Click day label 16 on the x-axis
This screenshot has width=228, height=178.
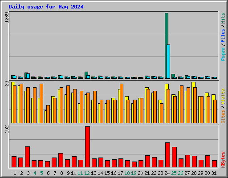point(114,173)
